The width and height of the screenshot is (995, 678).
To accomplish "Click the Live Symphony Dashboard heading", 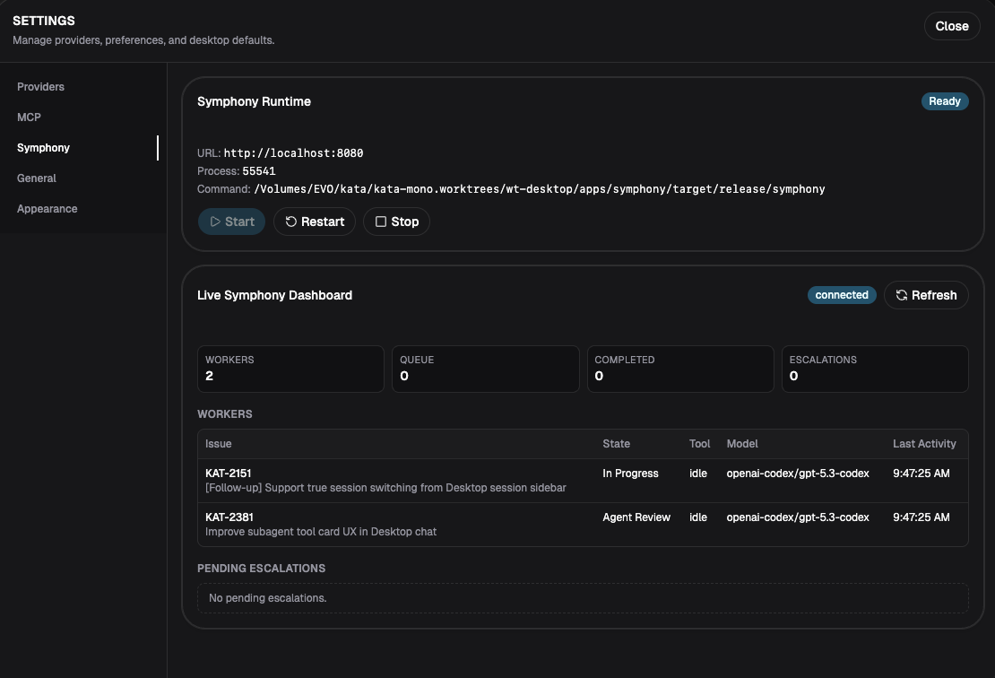I will [x=274, y=295].
